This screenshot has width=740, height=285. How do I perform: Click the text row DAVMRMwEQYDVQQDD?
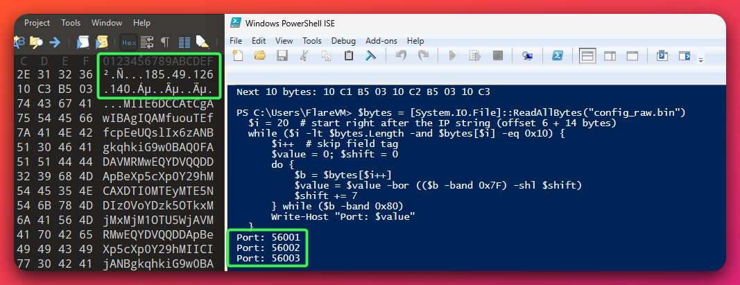pos(157,162)
